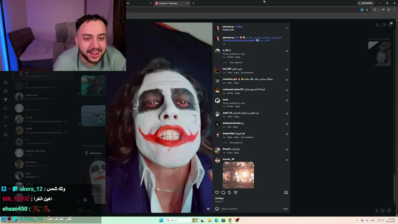
Task: Open the comment bubble icon under the post
Action: (223, 193)
